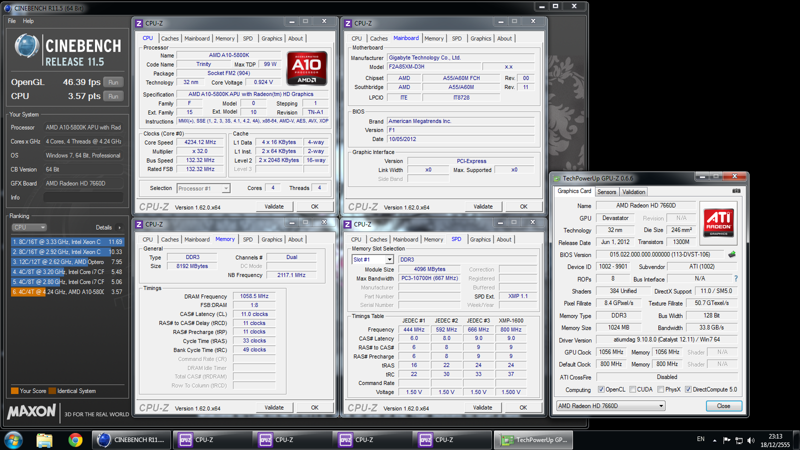Select ranking row '6. 4C/4T @ 4.24 GHz'
Image resolution: width=800 pixels, height=450 pixels.
[x=67, y=292]
